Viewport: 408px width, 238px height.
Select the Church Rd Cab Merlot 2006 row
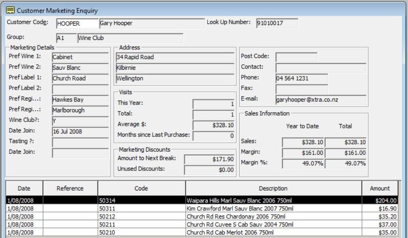pyautogui.click(x=202, y=232)
